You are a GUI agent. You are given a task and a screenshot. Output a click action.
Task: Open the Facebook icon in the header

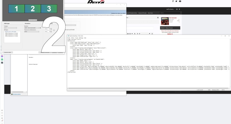tap(173, 1)
